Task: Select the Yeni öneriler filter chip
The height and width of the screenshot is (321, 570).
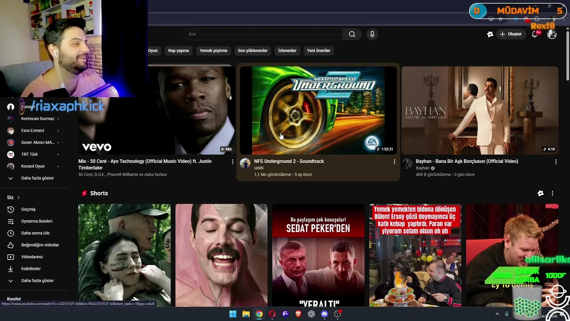Action: (318, 51)
